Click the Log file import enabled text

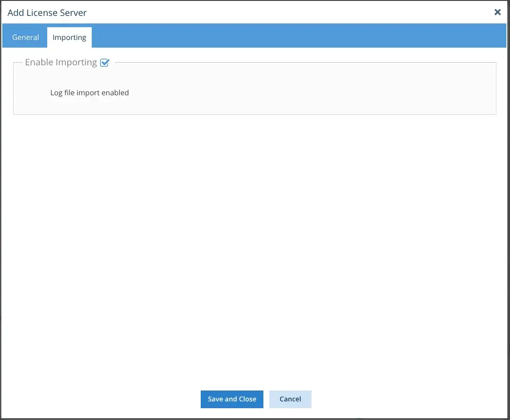click(x=89, y=93)
